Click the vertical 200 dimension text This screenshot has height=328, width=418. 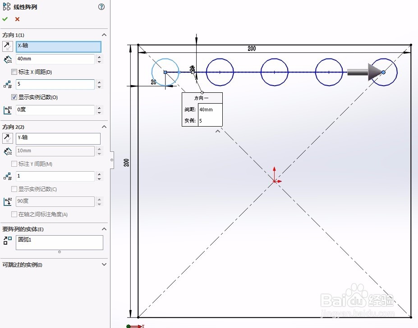point(126,163)
